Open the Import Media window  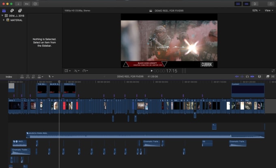[x=18, y=4]
